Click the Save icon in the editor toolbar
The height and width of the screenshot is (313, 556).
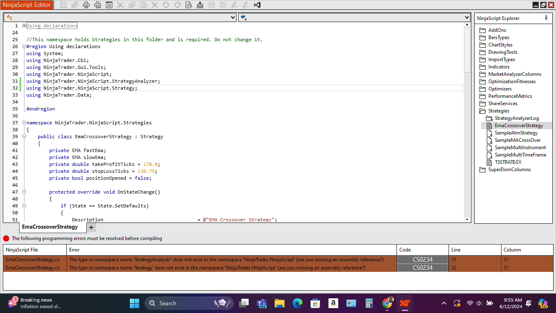coord(63,5)
